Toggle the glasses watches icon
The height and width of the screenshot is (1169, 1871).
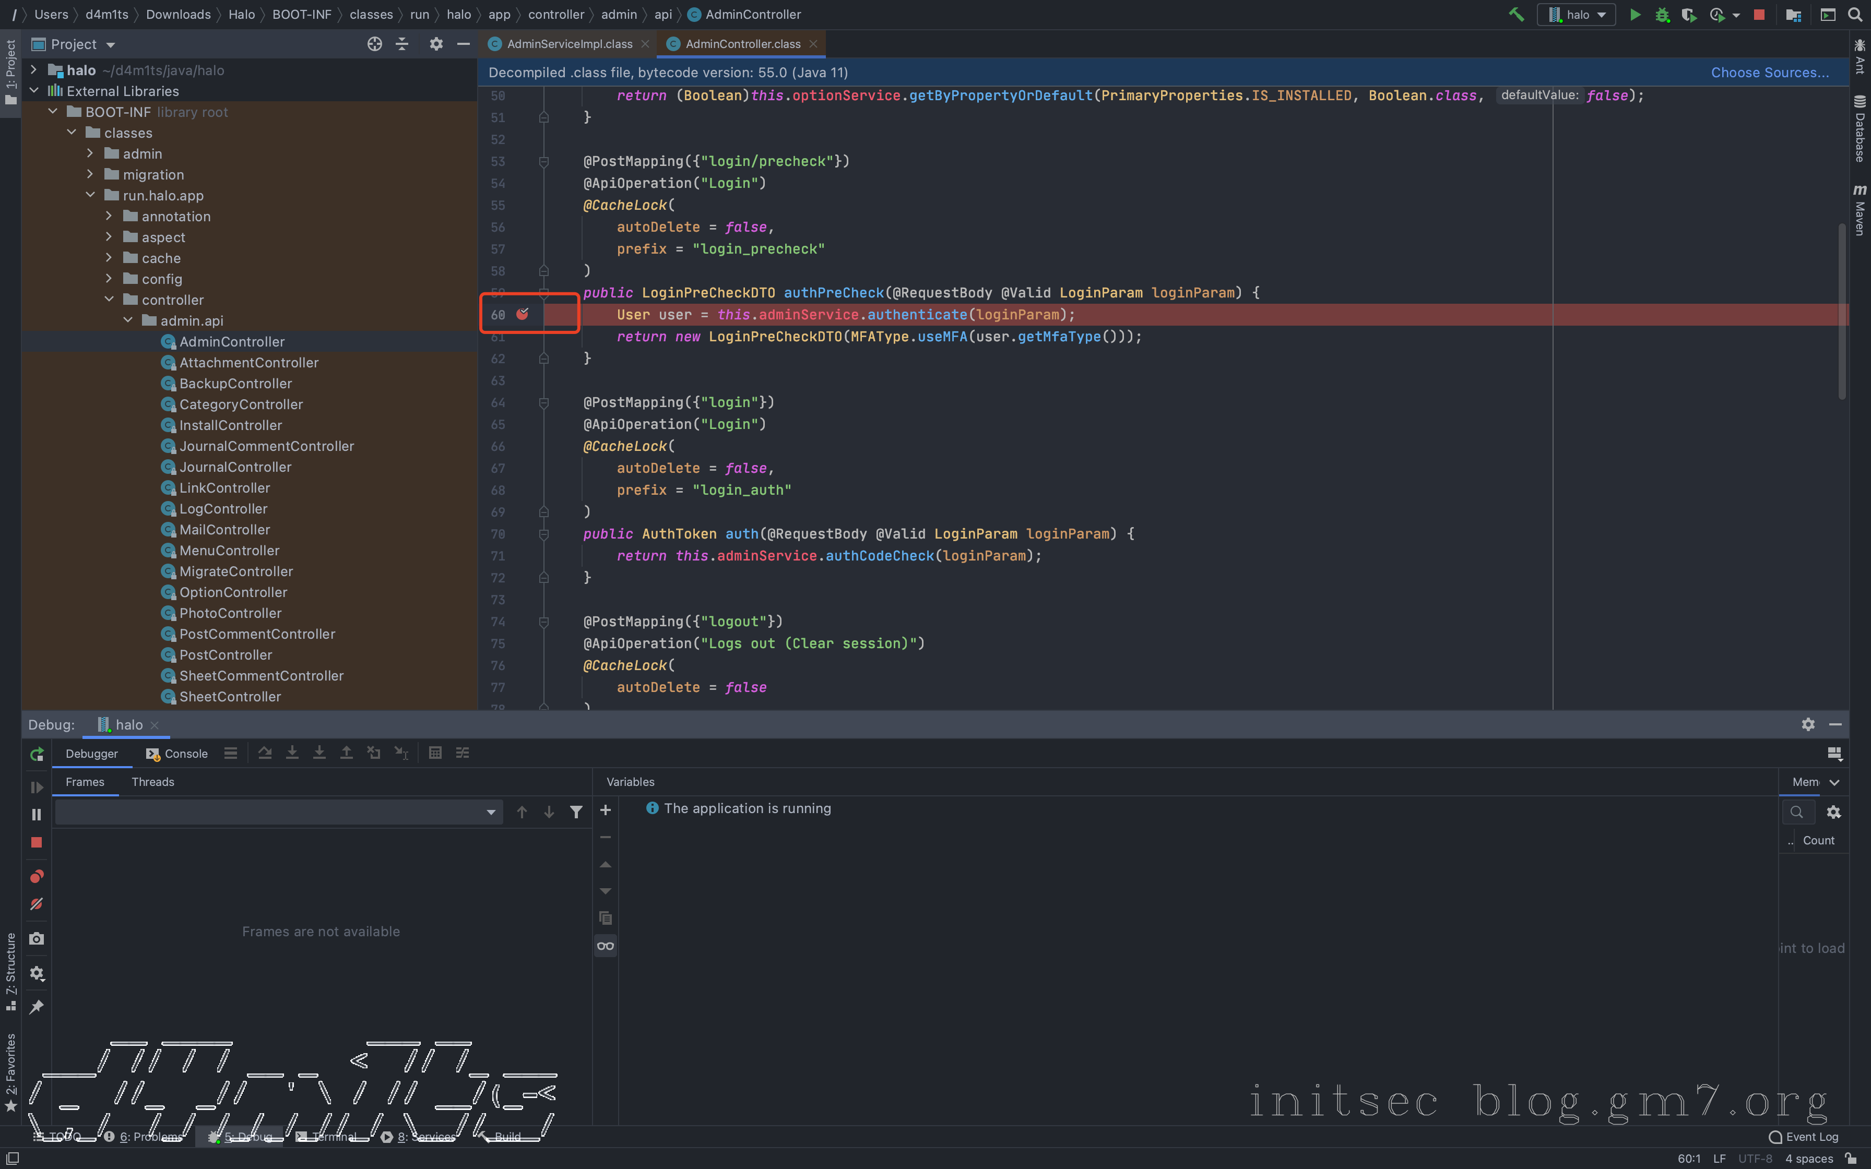click(x=606, y=946)
